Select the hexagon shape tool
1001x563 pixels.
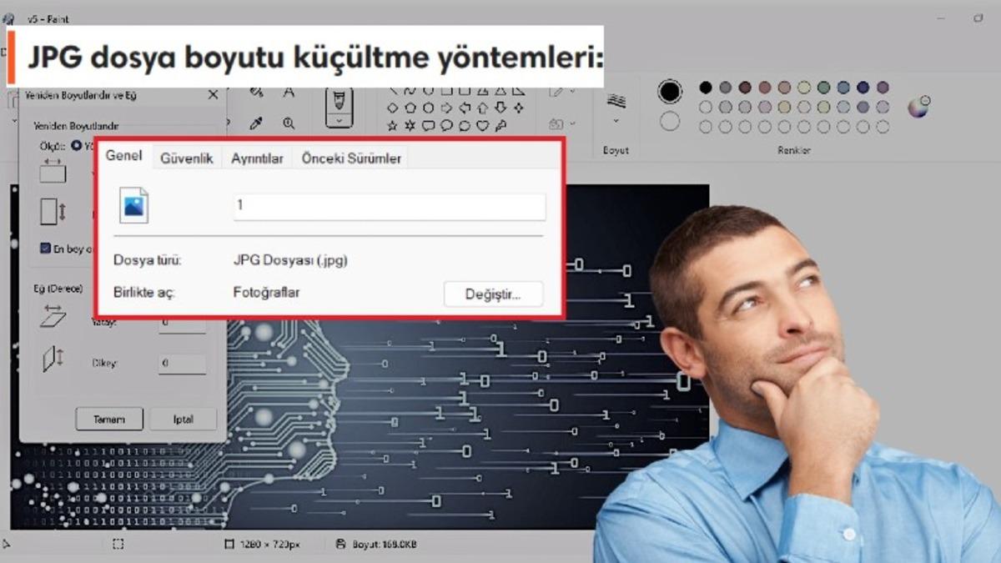click(428, 106)
